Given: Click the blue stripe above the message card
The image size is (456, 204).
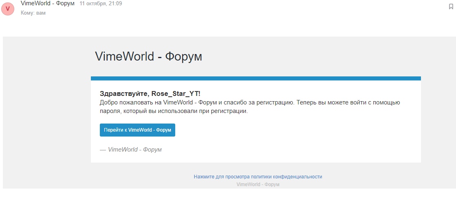Looking at the screenshot, I should 256,78.
